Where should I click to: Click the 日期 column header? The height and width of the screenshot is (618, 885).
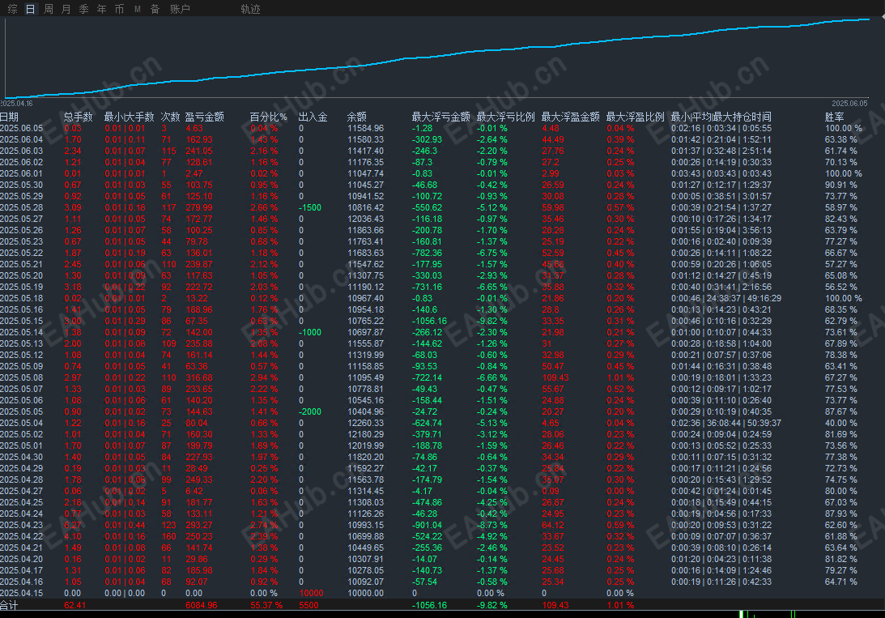10,117
